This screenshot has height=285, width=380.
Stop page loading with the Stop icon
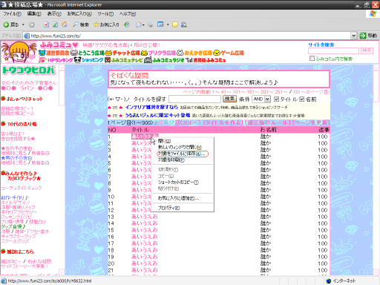click(46, 24)
